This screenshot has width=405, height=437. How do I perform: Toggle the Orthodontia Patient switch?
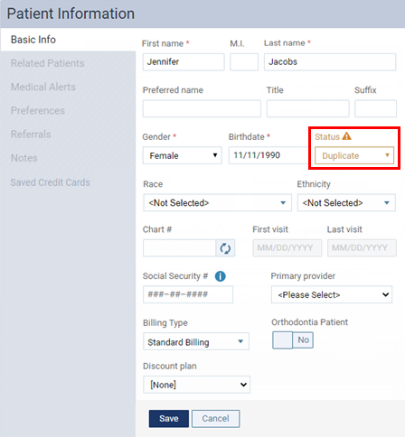293,340
